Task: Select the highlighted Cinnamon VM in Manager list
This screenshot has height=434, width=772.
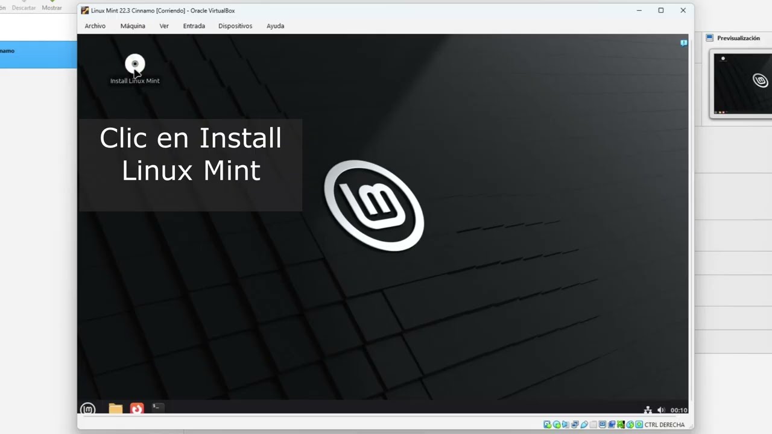Action: tap(39, 54)
